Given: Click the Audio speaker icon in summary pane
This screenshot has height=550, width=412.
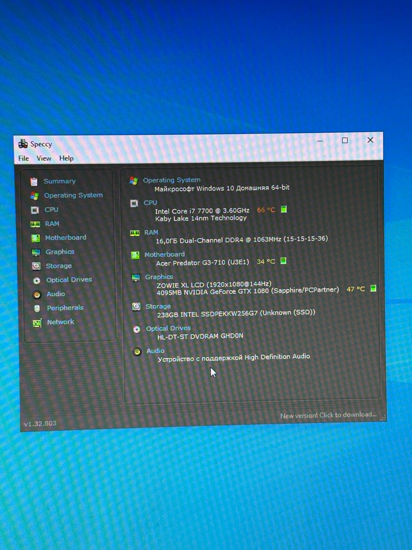Looking at the screenshot, I should [137, 352].
